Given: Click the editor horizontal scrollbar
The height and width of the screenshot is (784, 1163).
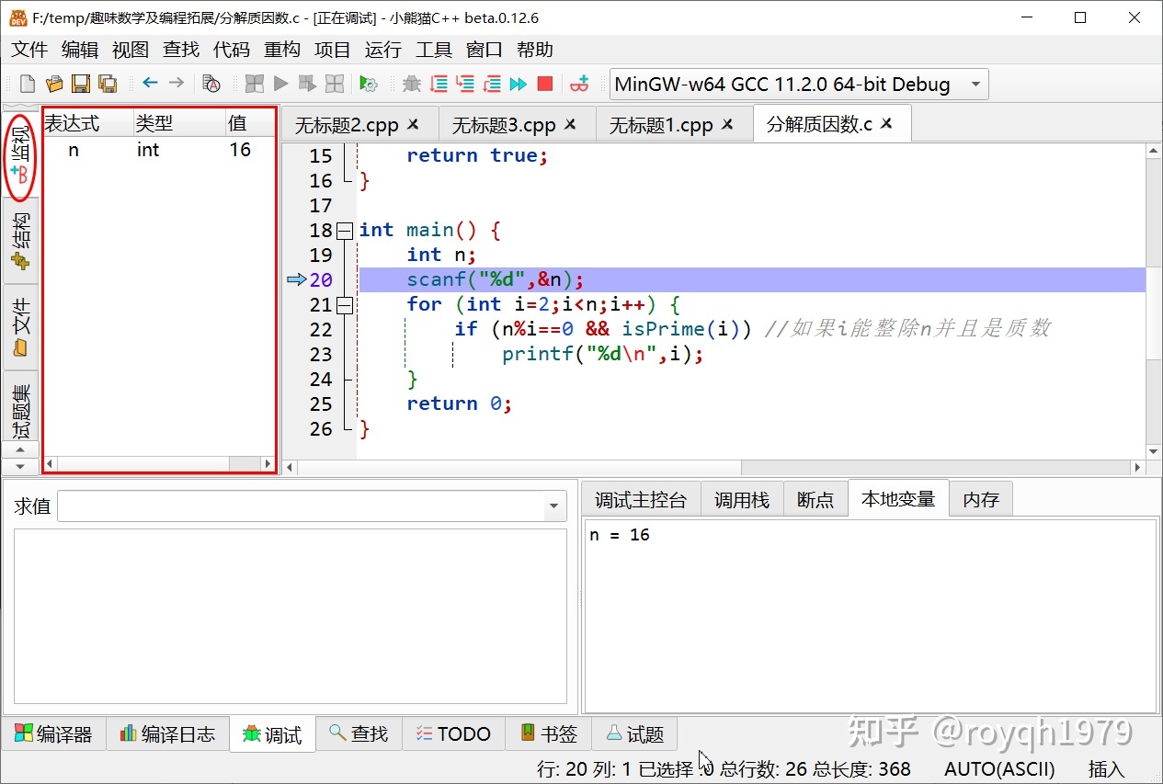Looking at the screenshot, I should (715, 468).
